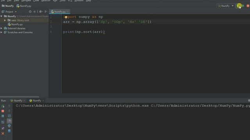Start debugging with the green bug icon
The width and height of the screenshot is (250, 140).
click(x=243, y=6)
